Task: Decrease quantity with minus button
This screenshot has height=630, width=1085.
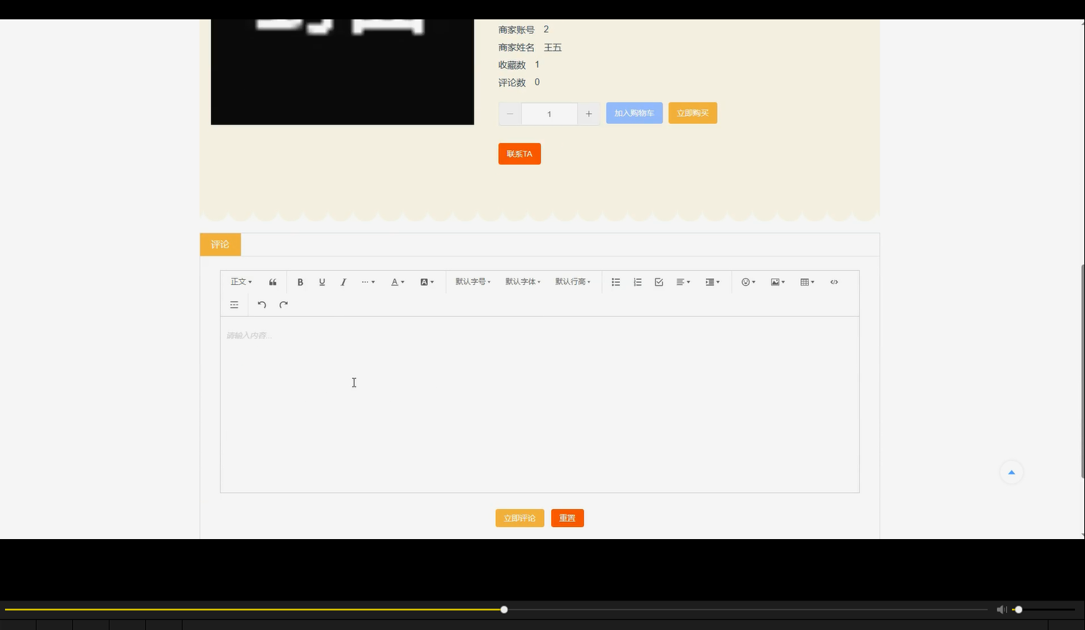Action: [x=510, y=114]
